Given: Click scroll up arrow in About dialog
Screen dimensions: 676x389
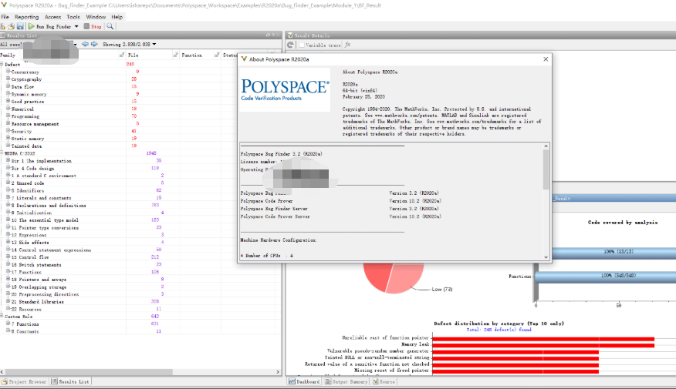Looking at the screenshot, I should point(546,146).
